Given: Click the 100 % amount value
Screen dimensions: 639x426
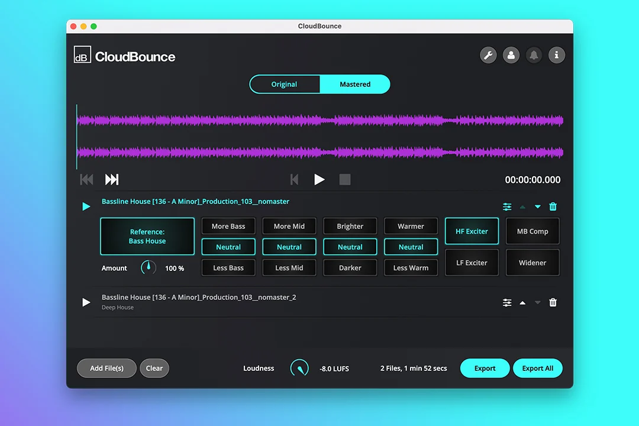Looking at the screenshot, I should pyautogui.click(x=175, y=268).
